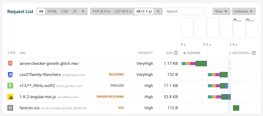Select the first blank filmstrip thumbnail

coord(187,28)
